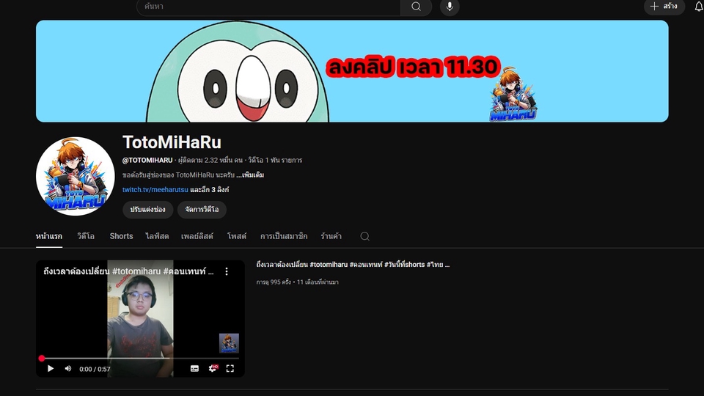Click the channel search magnifier icon
Screen dimensions: 704x396
[x=364, y=236]
